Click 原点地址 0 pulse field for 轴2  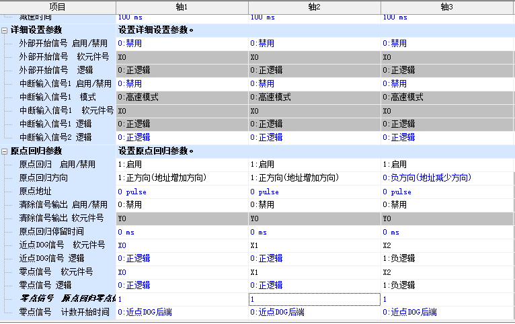tap(315, 192)
